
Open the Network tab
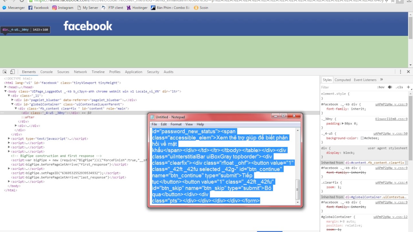[x=80, y=72]
